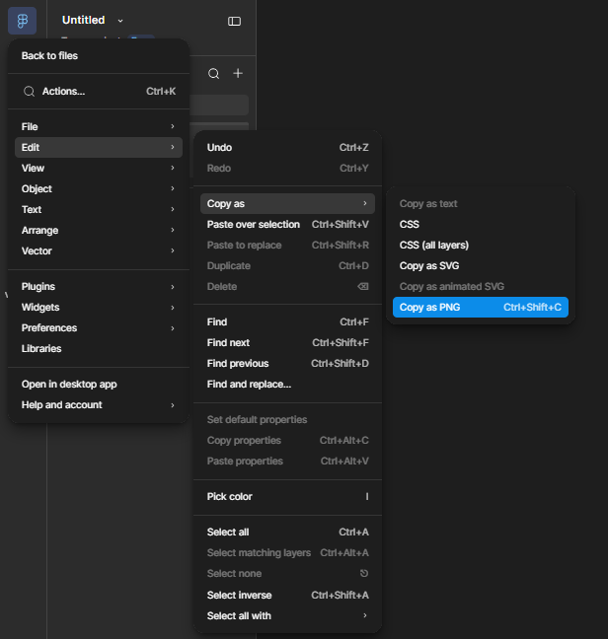Image resolution: width=608 pixels, height=639 pixels.
Task: Add a new page with plus icon
Action: pos(238,73)
